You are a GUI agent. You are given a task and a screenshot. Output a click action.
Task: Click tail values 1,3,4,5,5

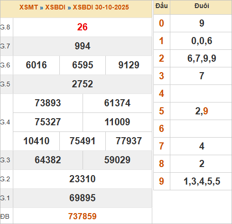coord(202,181)
